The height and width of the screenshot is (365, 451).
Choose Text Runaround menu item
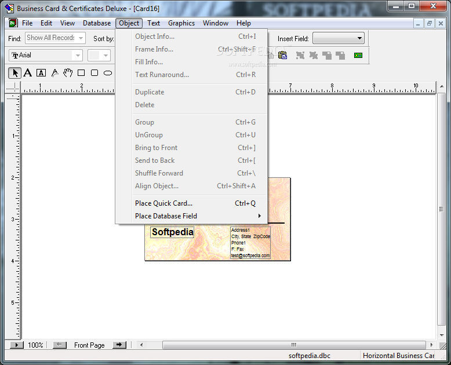click(191, 74)
